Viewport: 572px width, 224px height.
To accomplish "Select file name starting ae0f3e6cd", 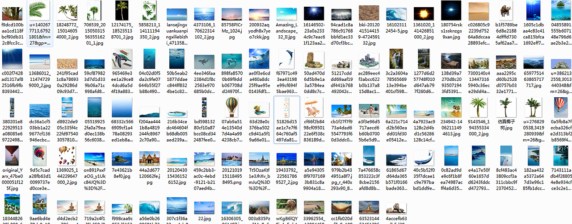I will coord(260,82).
